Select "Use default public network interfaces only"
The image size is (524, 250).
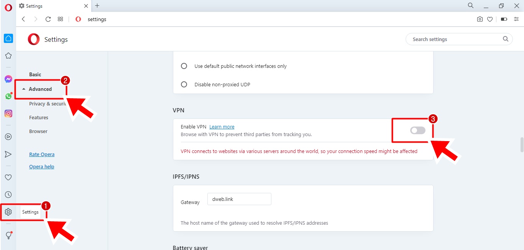click(x=184, y=66)
